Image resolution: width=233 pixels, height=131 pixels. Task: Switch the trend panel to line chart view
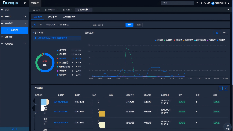coord(217,33)
